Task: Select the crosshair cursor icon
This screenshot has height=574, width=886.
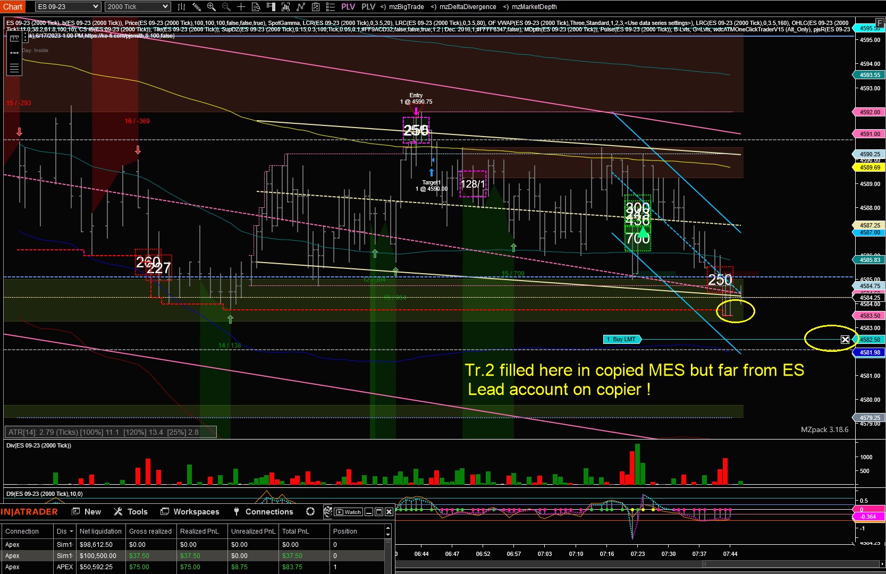Action: (241, 7)
